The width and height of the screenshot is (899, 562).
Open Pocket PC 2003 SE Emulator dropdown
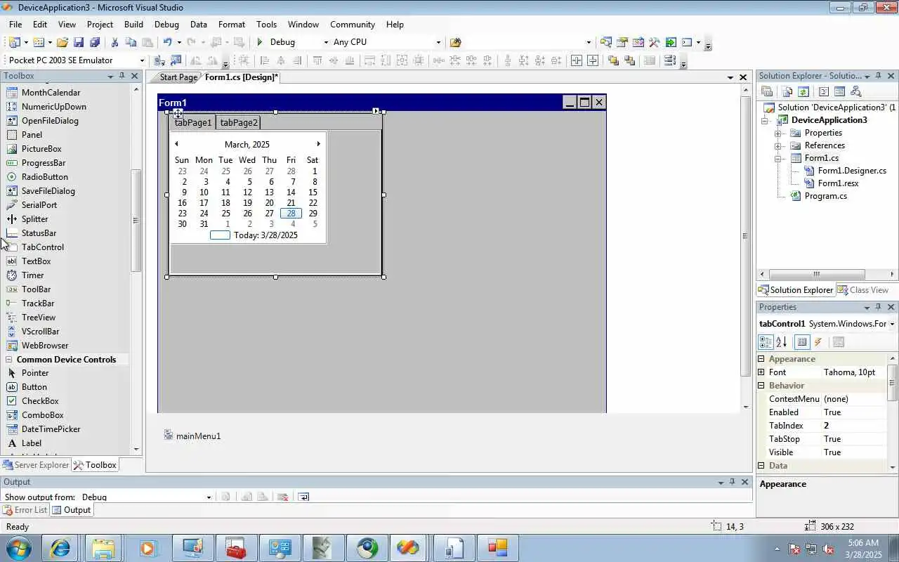point(142,60)
